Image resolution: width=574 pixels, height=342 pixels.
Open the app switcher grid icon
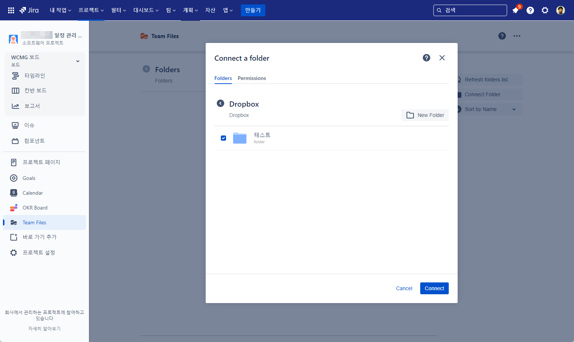pos(11,10)
